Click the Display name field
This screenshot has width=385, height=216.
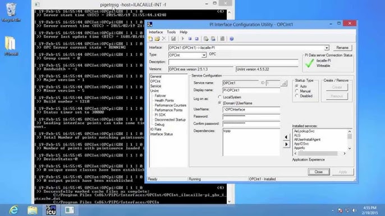[251, 90]
